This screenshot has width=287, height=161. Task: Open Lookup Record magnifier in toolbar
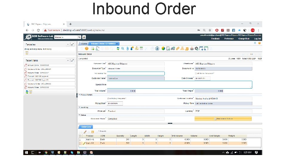[x=123, y=49]
